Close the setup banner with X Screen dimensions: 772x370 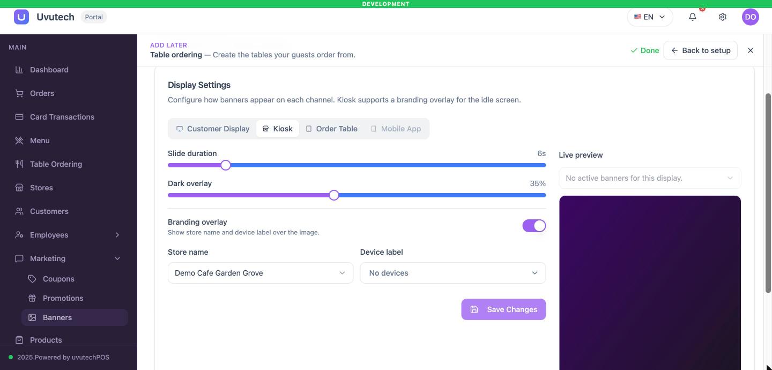751,50
